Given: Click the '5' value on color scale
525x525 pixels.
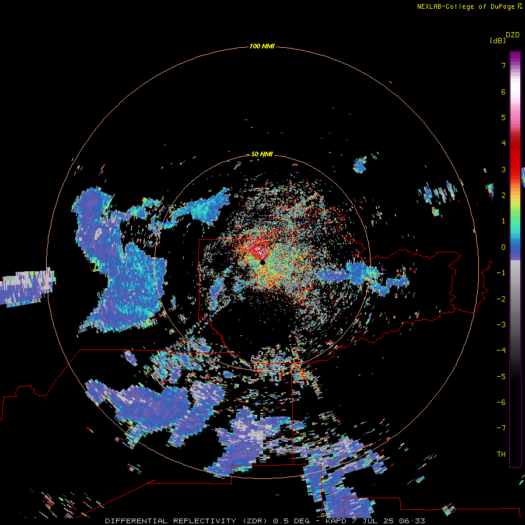Looking at the screenshot, I should (x=503, y=117).
